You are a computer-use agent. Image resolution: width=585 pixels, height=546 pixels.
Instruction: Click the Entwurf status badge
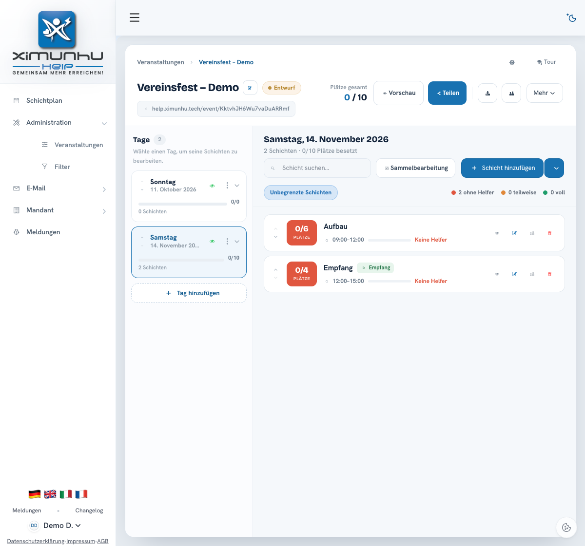tap(282, 88)
